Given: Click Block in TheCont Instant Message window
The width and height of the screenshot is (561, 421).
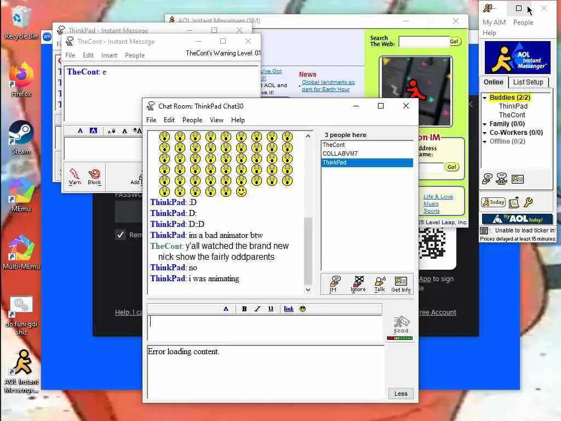Looking at the screenshot, I should point(94,177).
